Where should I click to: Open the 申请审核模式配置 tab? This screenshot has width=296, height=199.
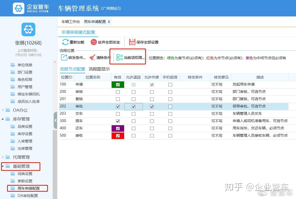(78, 32)
